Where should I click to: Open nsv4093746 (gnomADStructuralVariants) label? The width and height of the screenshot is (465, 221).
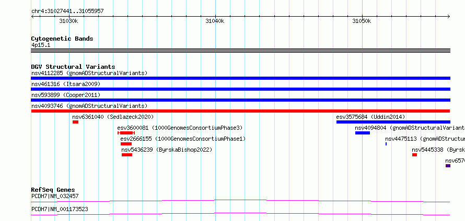[89, 106]
